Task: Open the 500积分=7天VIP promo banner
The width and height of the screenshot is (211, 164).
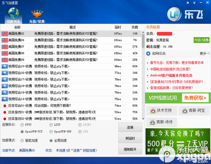Action: tap(178, 141)
